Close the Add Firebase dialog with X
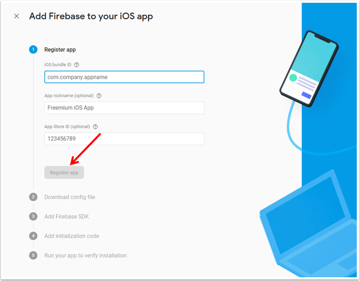This screenshot has height=281, width=360. tap(17, 16)
